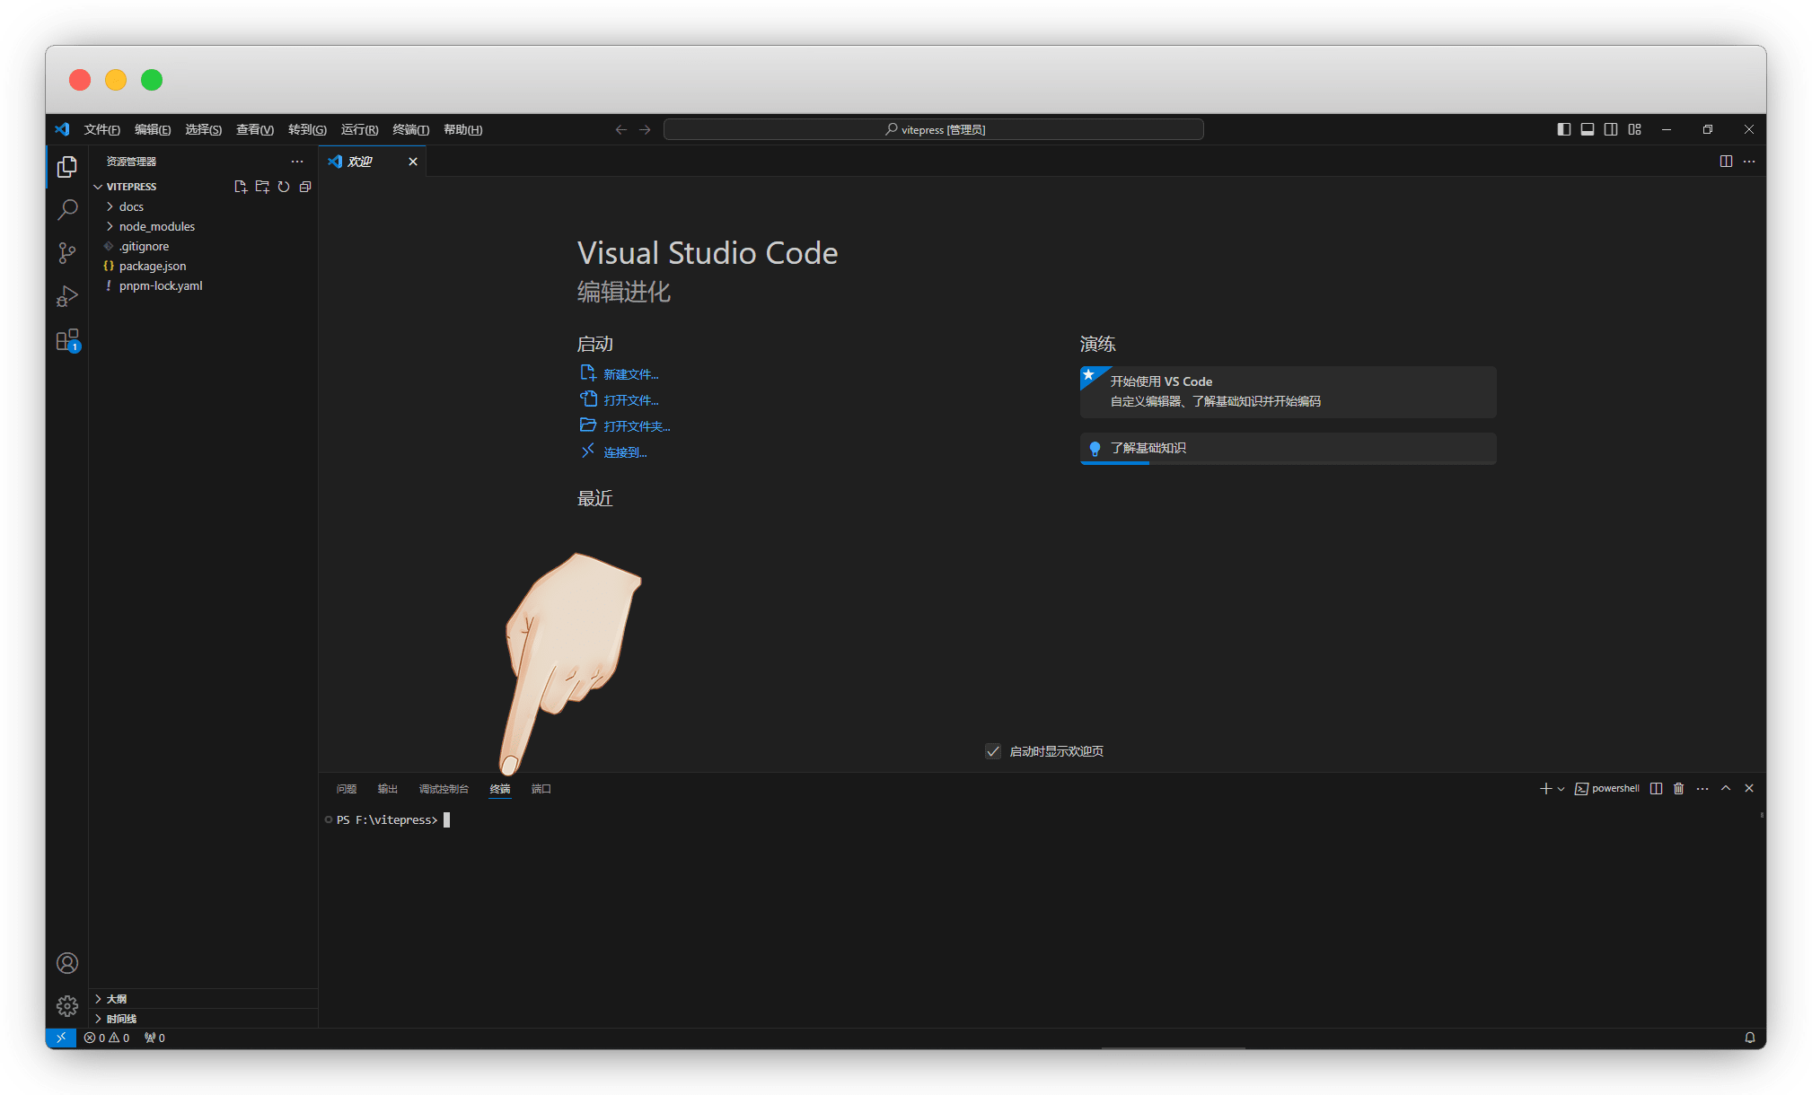
Task: Refresh the explorer file tree
Action: click(284, 187)
